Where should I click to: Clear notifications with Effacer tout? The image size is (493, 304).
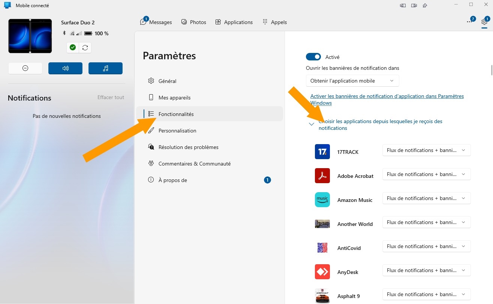click(111, 97)
